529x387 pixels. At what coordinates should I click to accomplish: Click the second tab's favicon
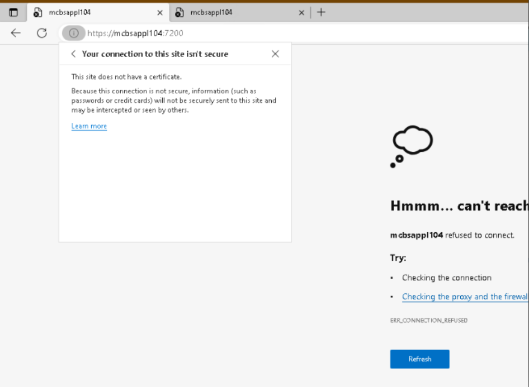click(x=180, y=12)
